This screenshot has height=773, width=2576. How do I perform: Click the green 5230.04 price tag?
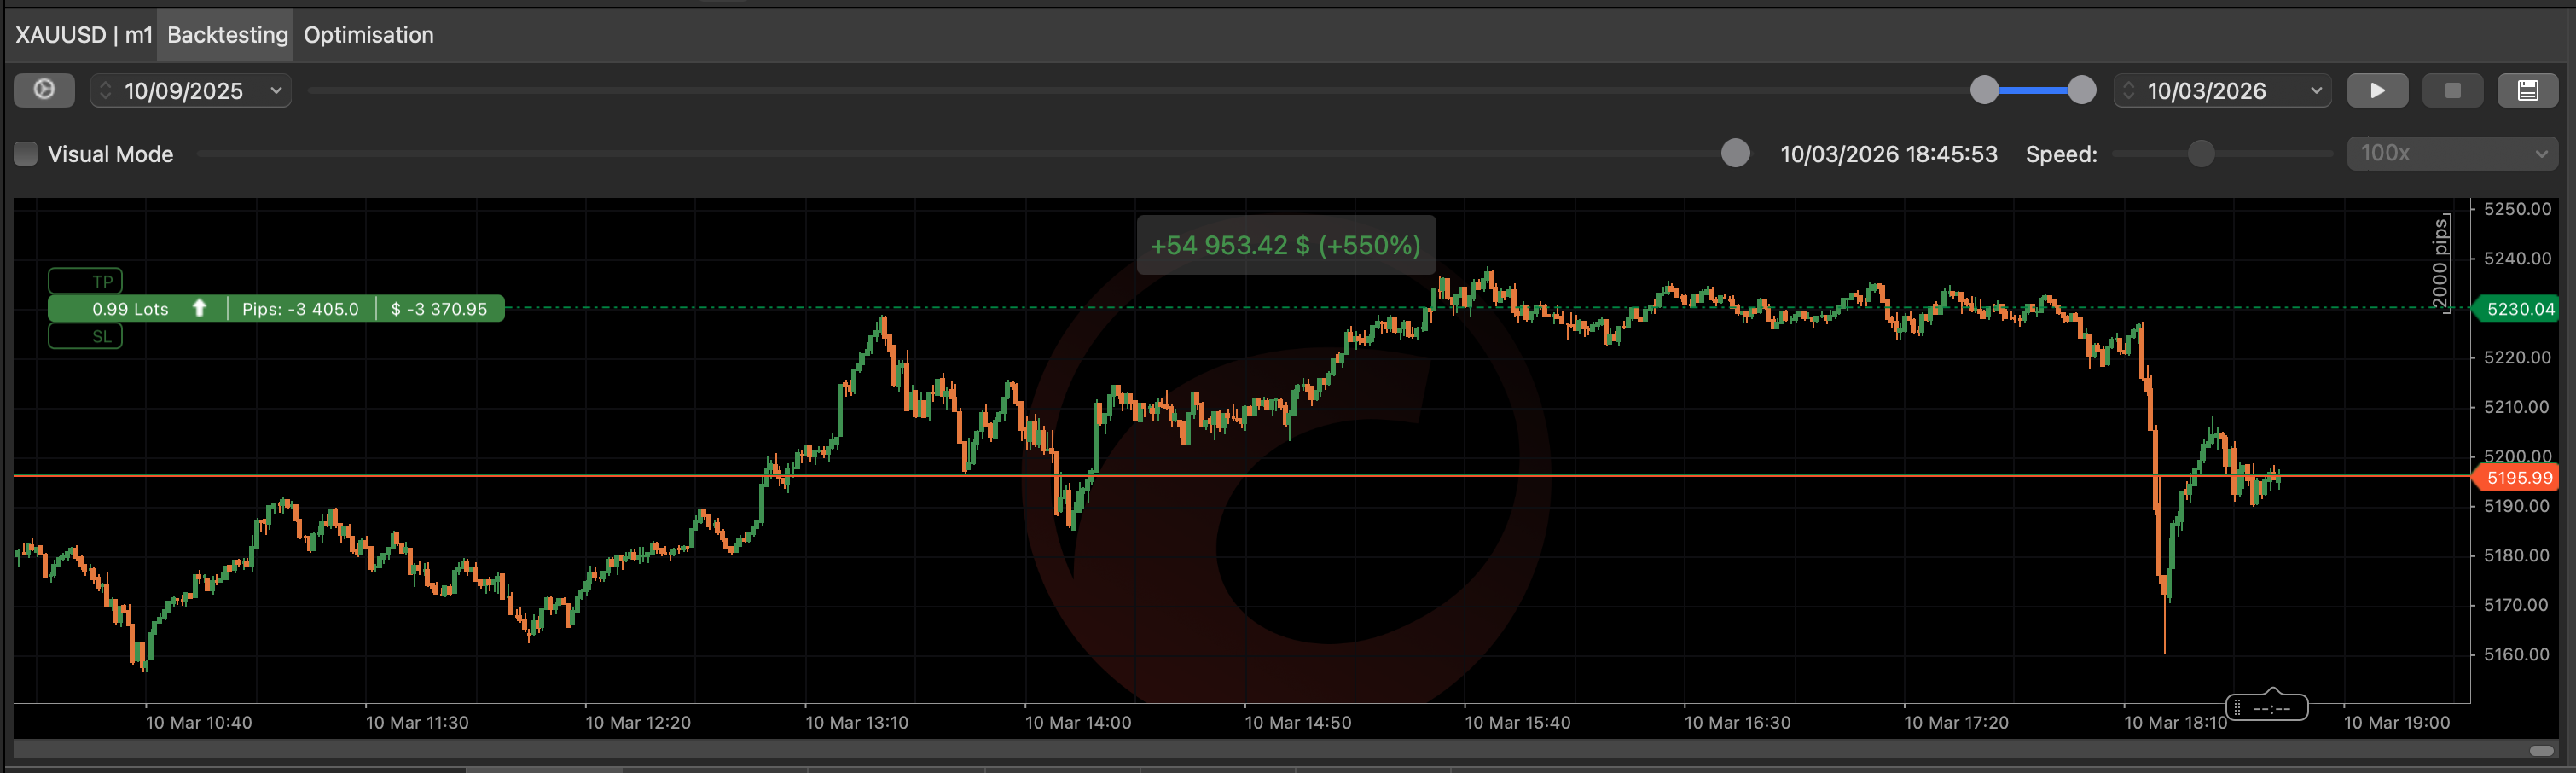(2518, 309)
